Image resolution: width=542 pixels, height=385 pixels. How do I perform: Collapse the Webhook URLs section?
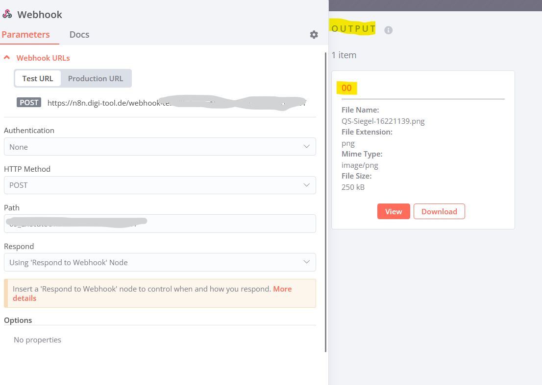click(x=7, y=58)
